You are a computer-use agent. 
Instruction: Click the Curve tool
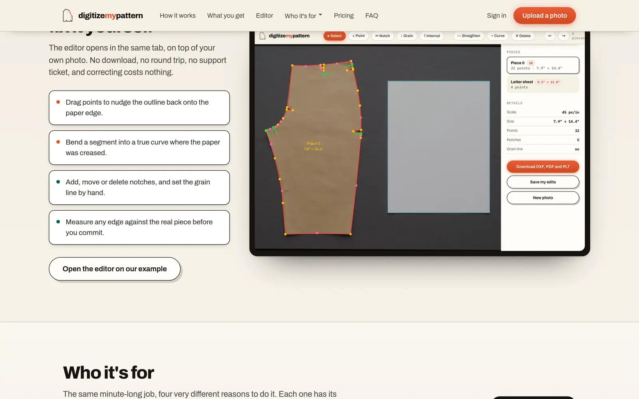[498, 36]
